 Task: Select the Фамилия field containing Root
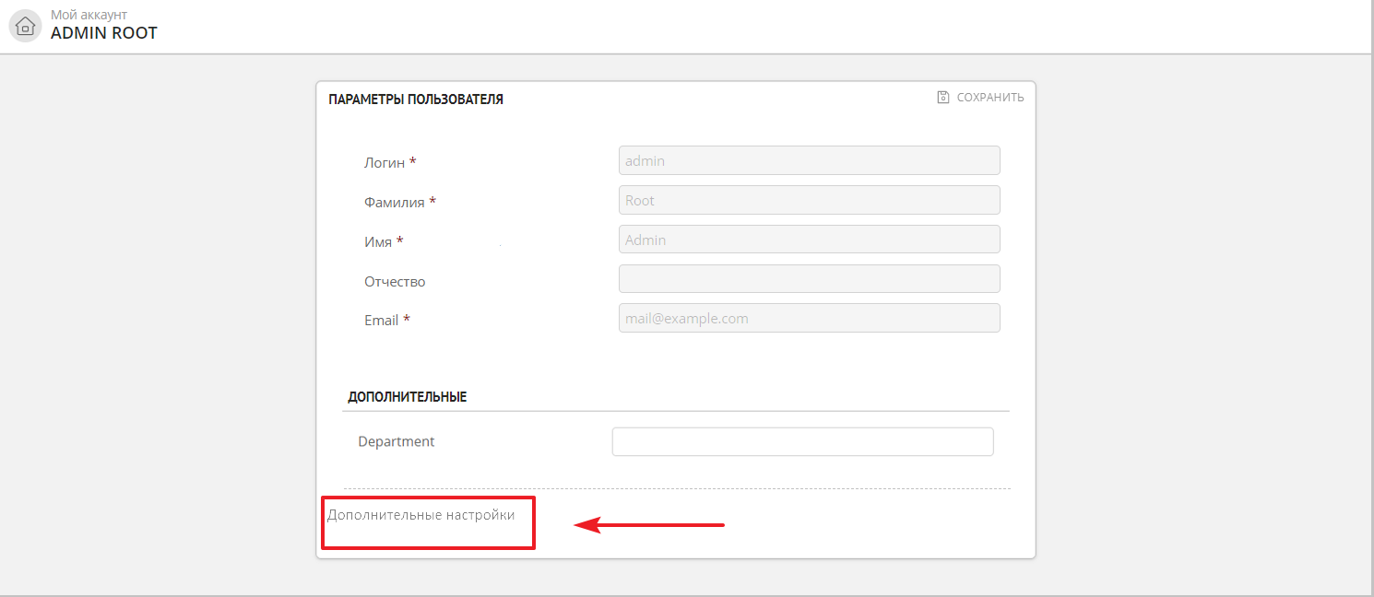(809, 201)
